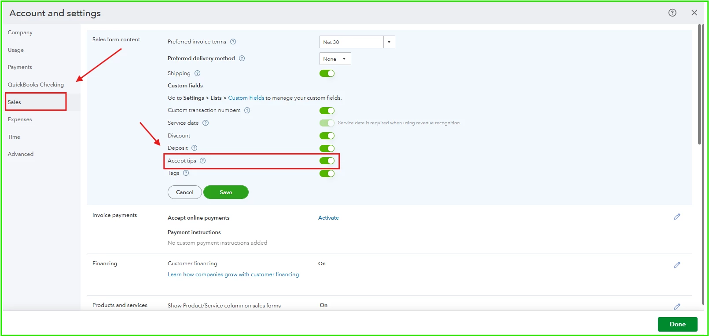This screenshot has width=709, height=336.
Task: Click 'Show Product/Service column on sales forms' text
Action: point(224,306)
